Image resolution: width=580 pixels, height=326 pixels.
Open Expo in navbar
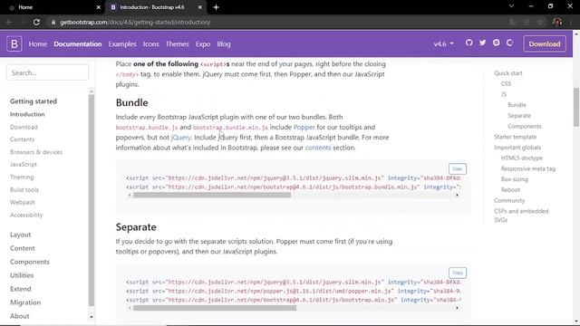tap(203, 44)
